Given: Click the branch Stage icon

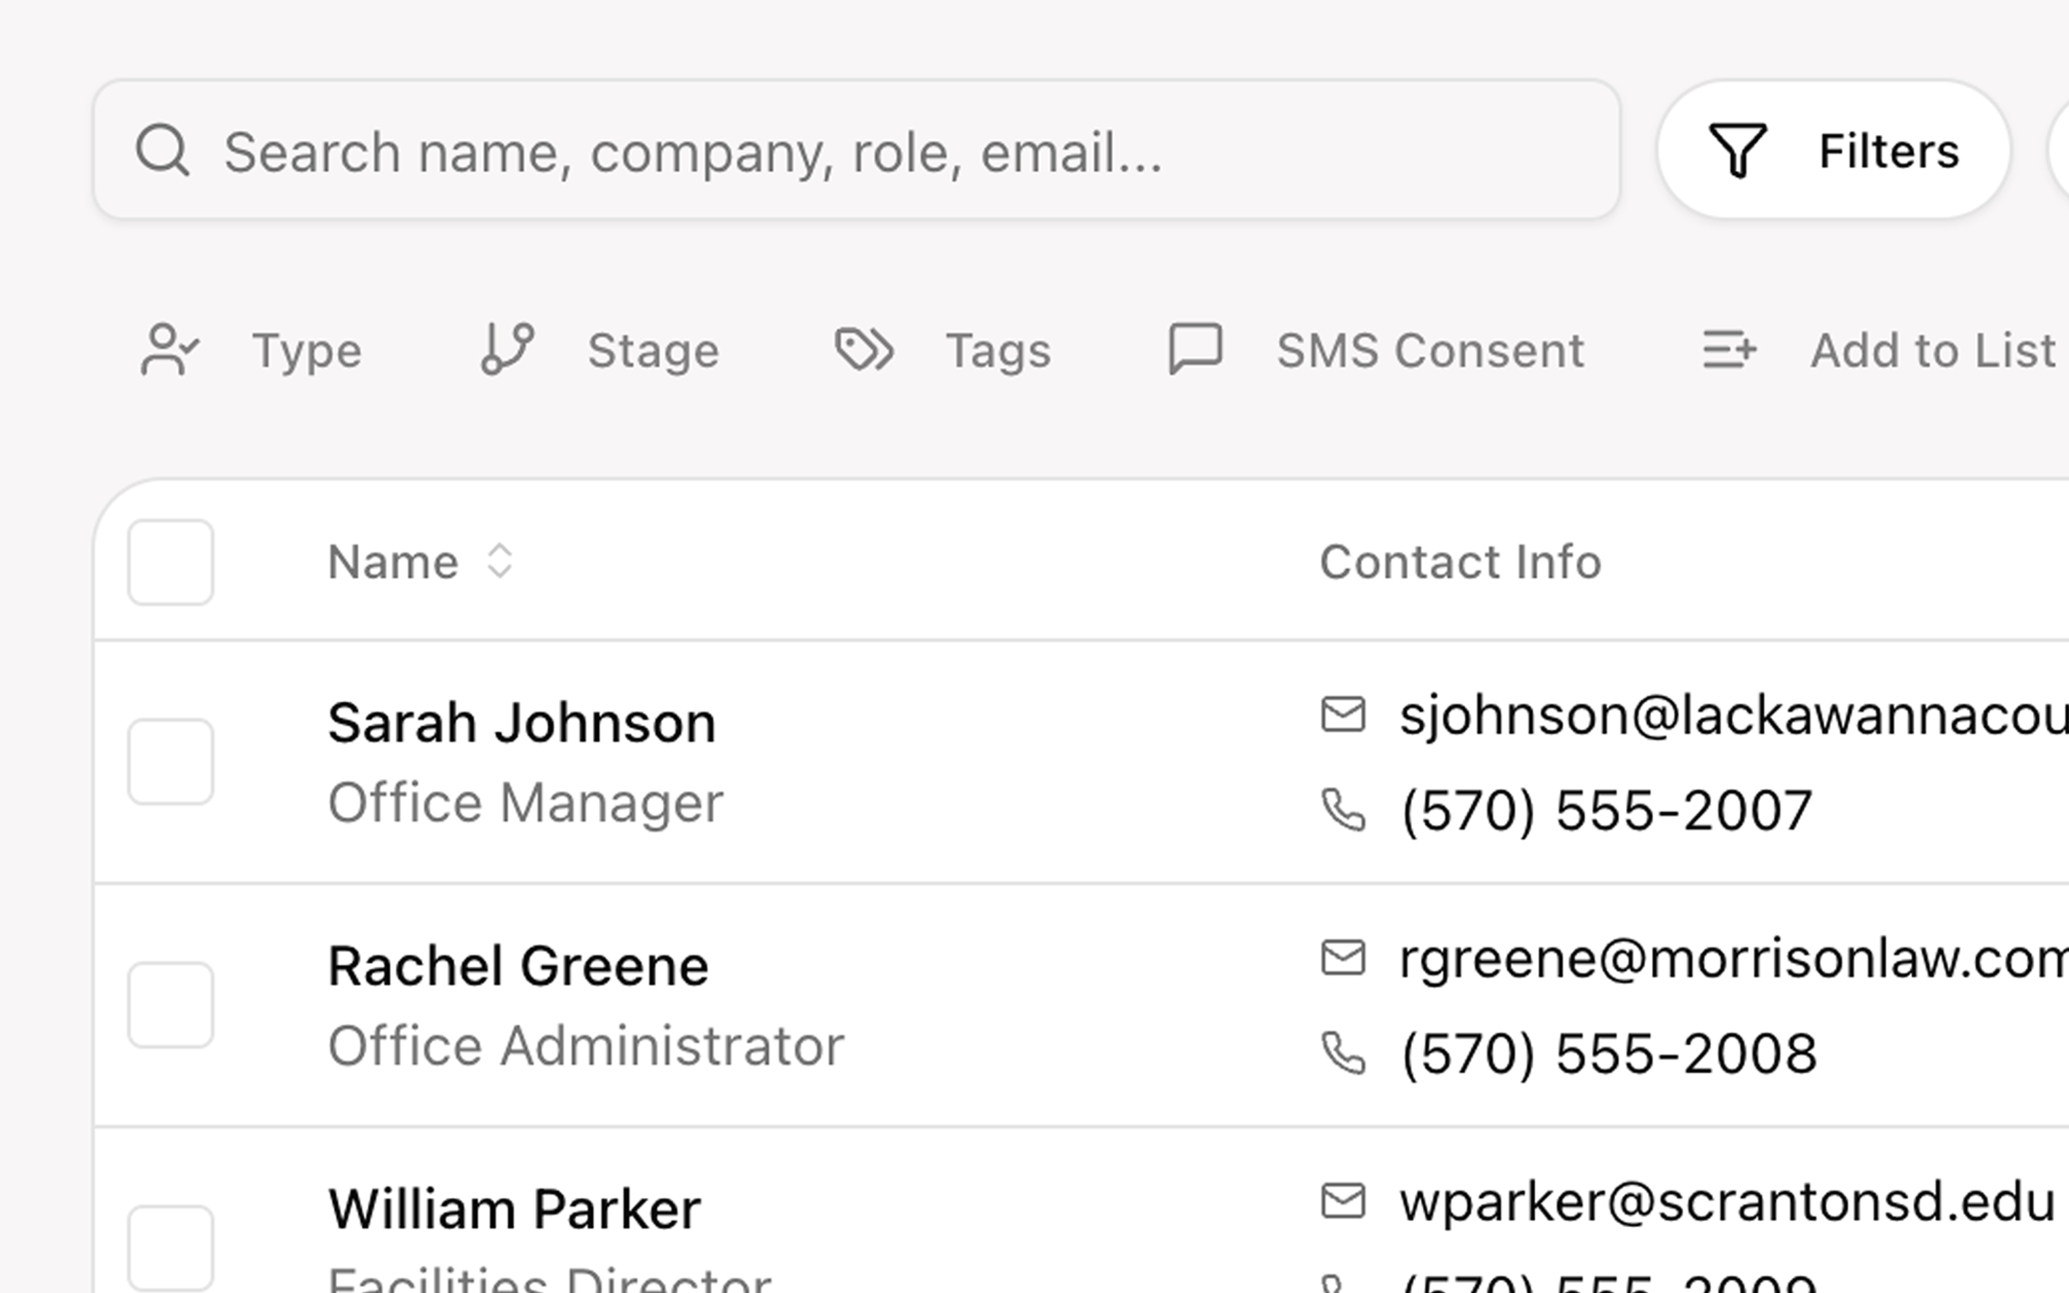Looking at the screenshot, I should point(507,349).
